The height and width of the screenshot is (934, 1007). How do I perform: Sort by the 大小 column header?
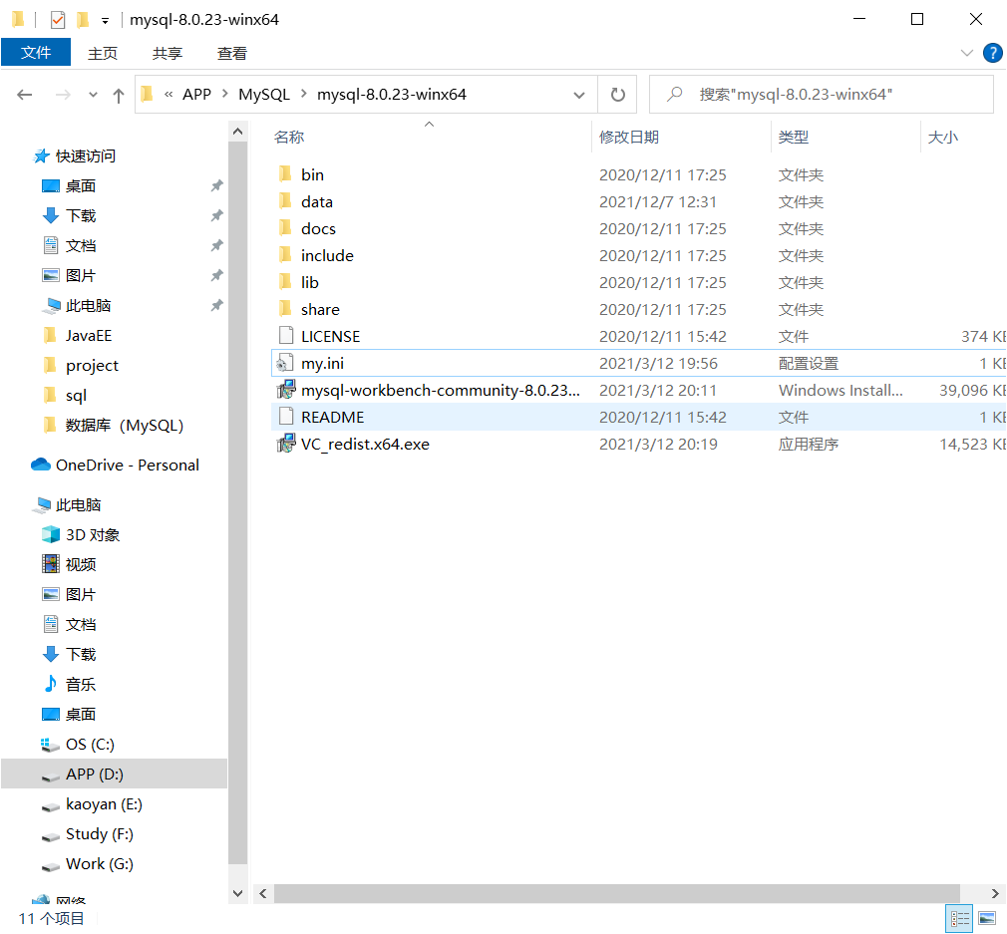pos(943,137)
